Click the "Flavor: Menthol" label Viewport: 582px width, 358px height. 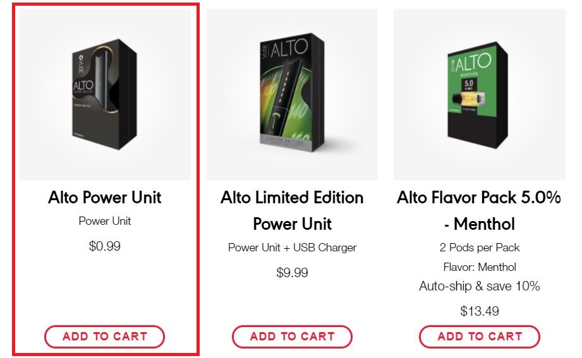[x=479, y=267]
